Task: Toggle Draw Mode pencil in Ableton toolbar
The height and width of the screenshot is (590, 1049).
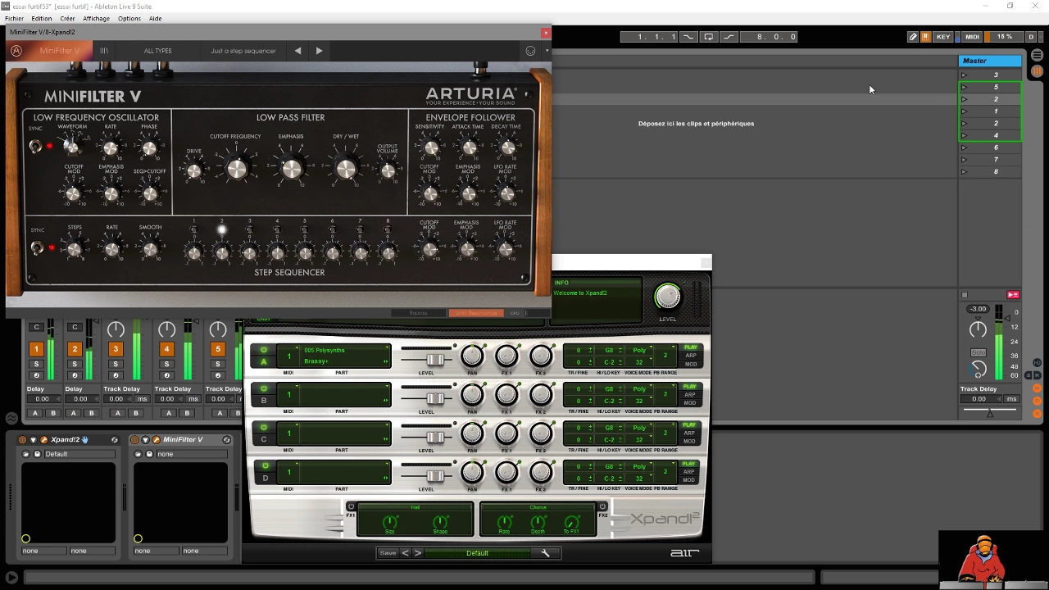Action: click(x=912, y=37)
